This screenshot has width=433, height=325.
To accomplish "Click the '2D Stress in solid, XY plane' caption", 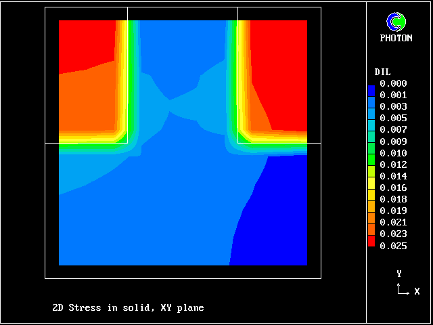I will pos(128,308).
